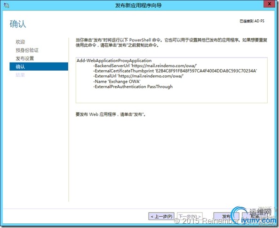Click the disabled 下一步(N) button

tap(190, 216)
